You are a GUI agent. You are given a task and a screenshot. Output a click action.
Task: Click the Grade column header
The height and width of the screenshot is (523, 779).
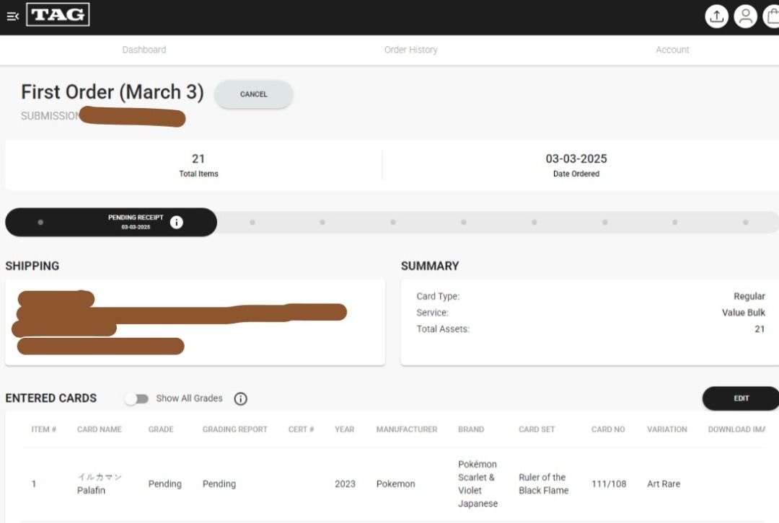coord(161,429)
